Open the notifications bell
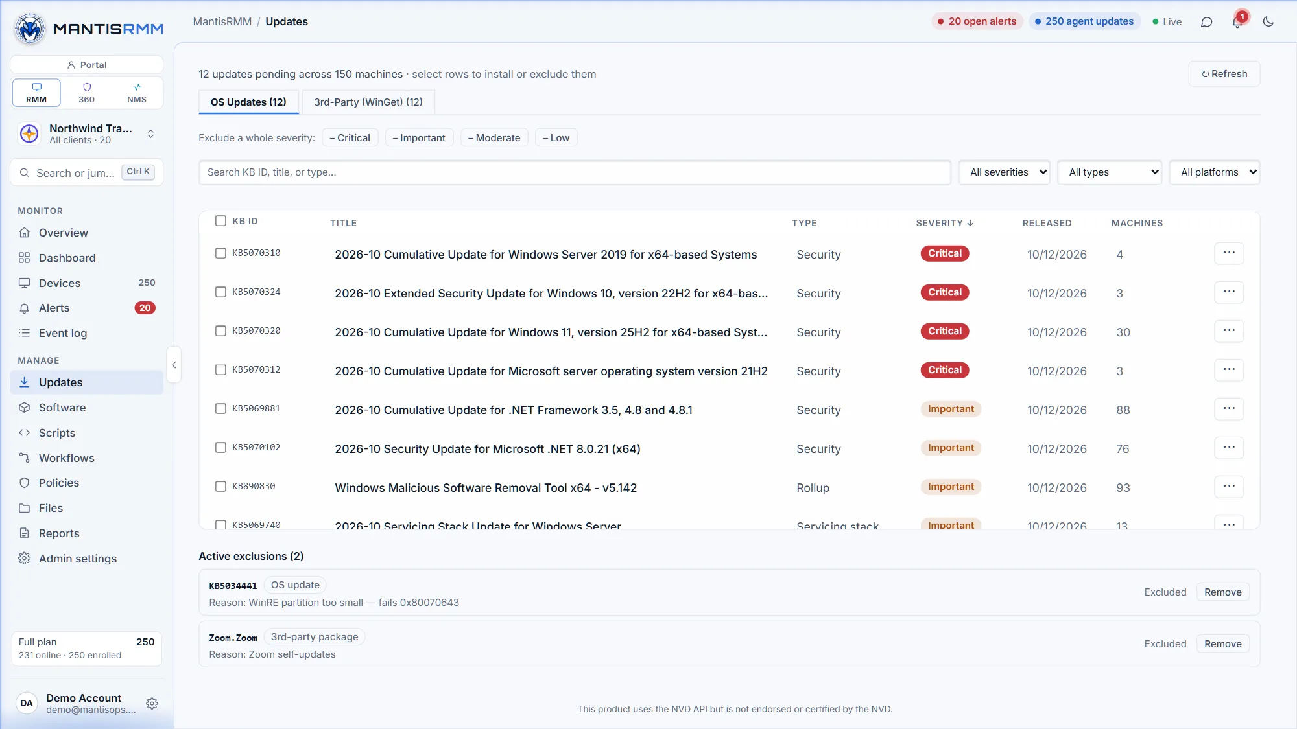This screenshot has height=729, width=1297. [1237, 22]
